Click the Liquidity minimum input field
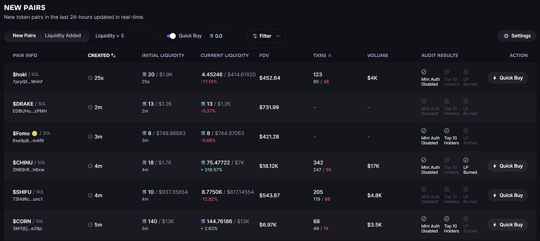 140,36
